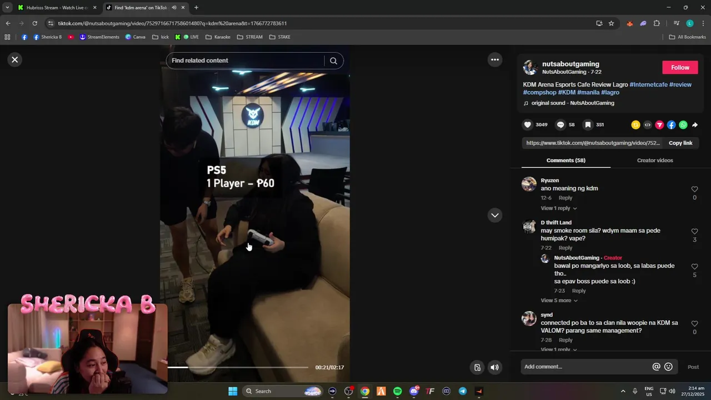Reply to Ryuzen's comment
Image resolution: width=711 pixels, height=400 pixels.
point(565,198)
